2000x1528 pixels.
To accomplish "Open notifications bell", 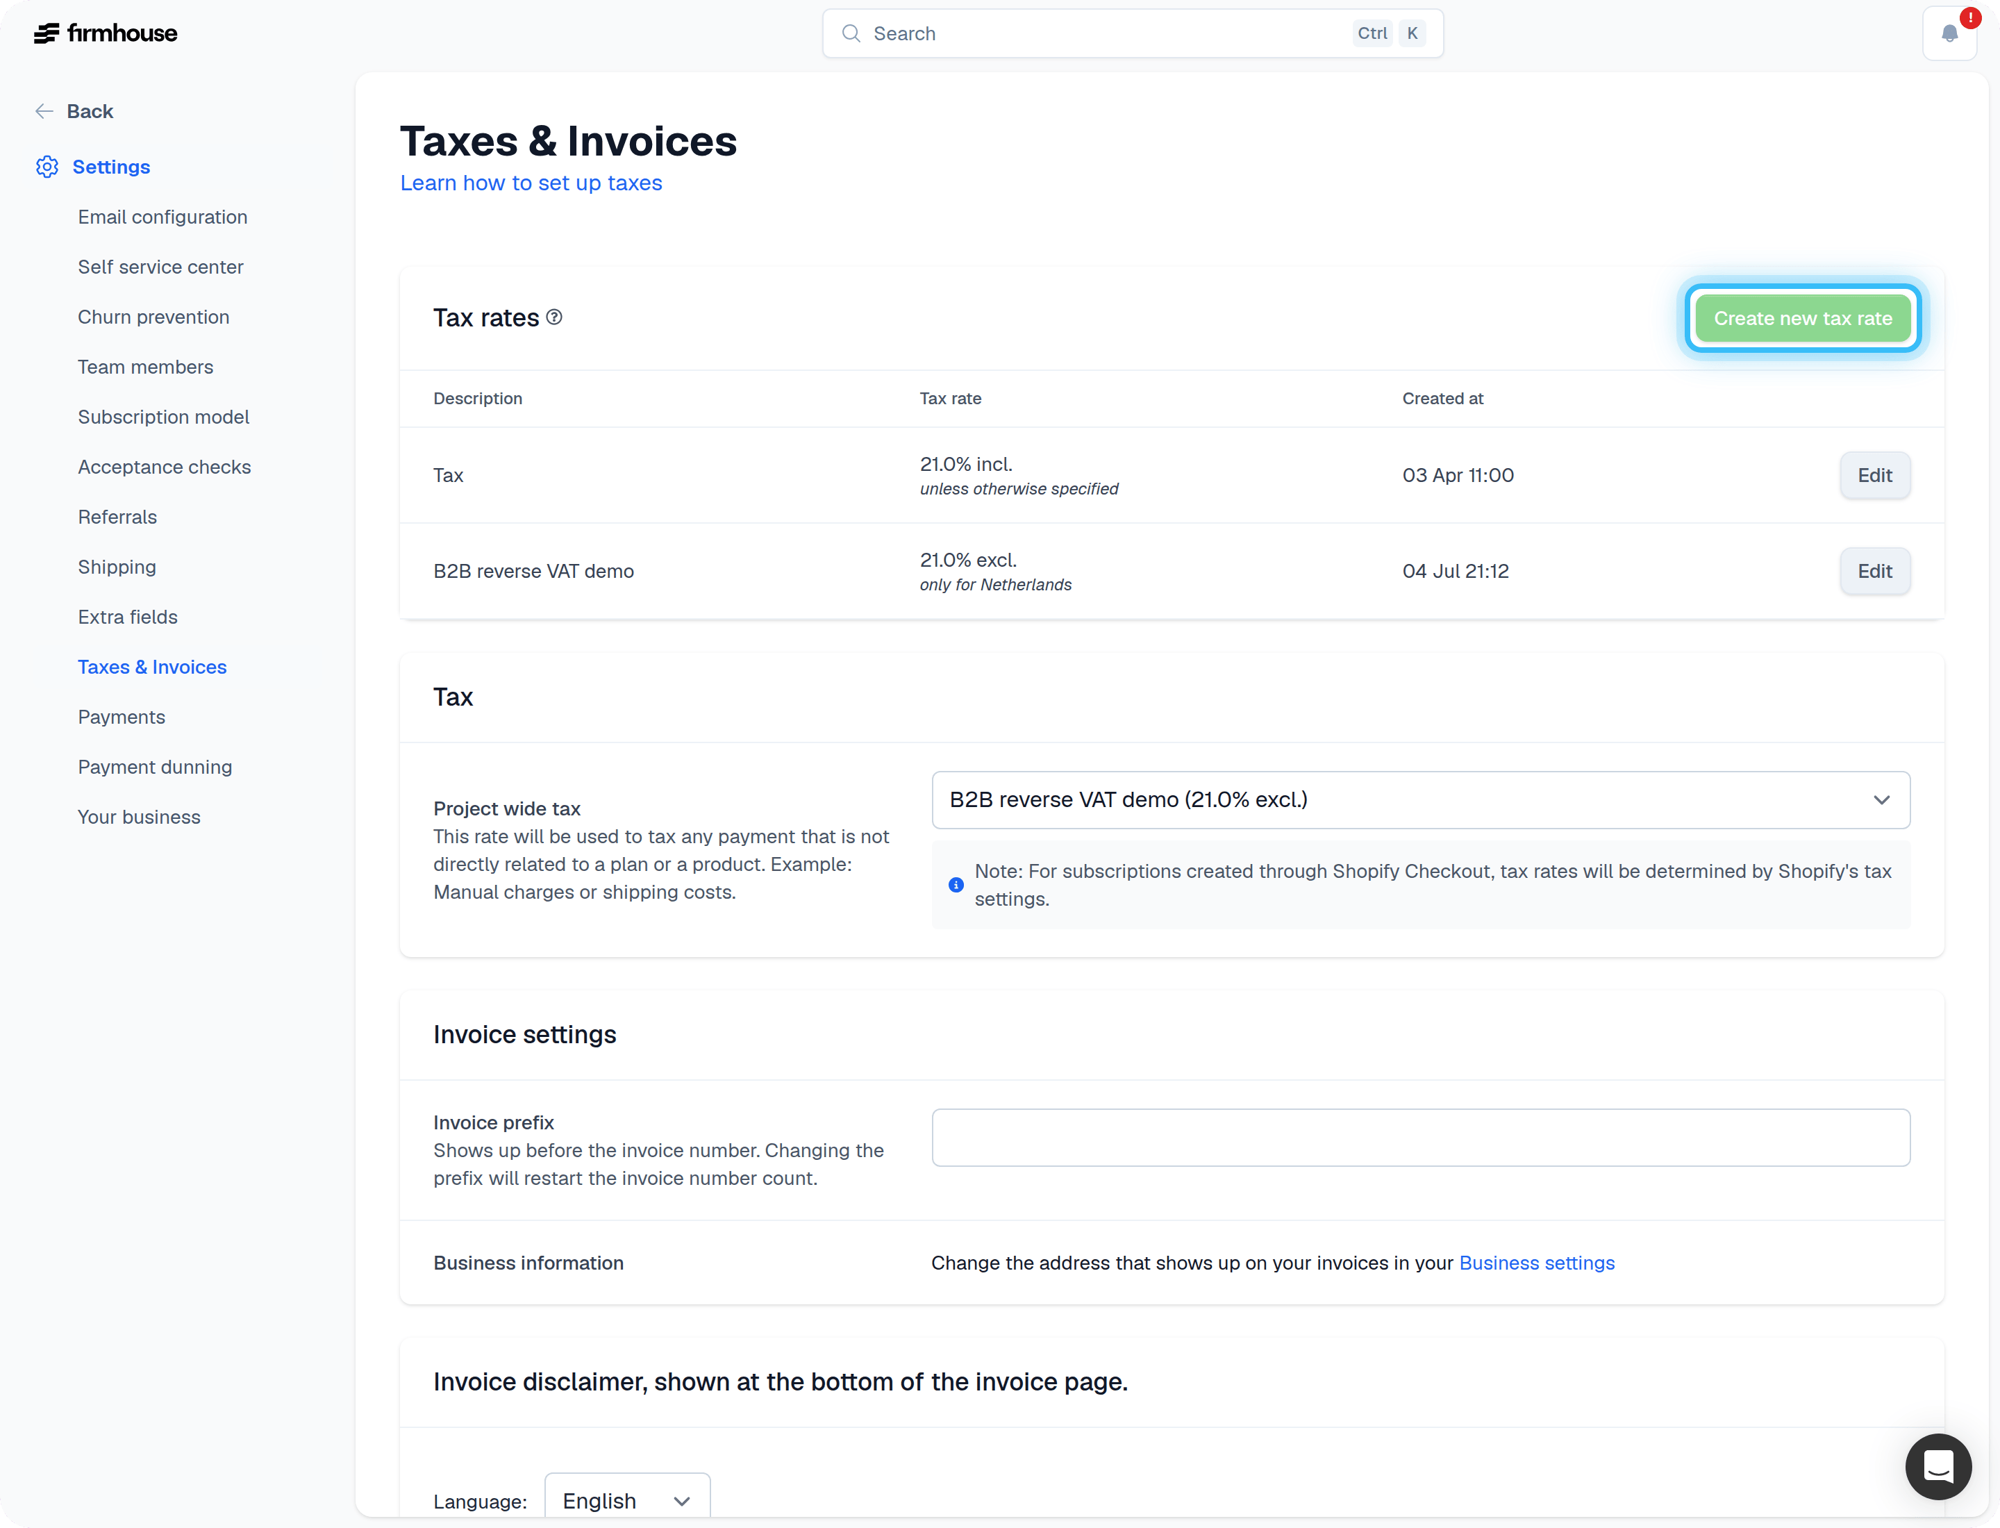I will (x=1949, y=33).
